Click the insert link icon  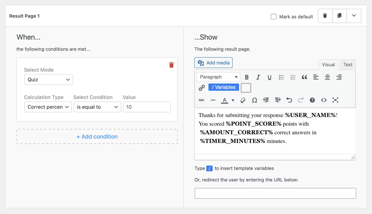coord(202,88)
